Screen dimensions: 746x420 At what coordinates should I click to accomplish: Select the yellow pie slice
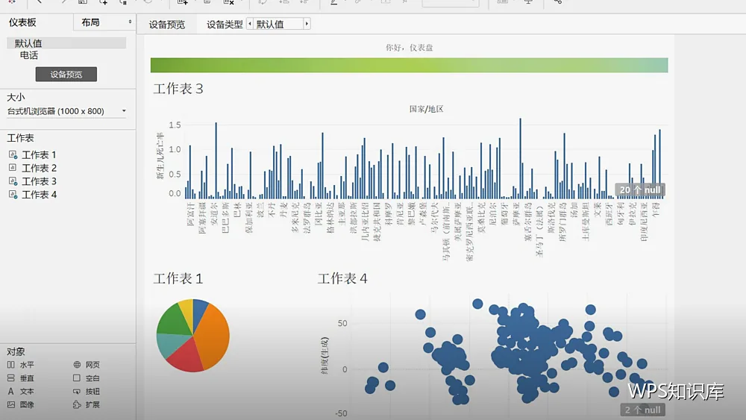[186, 312]
